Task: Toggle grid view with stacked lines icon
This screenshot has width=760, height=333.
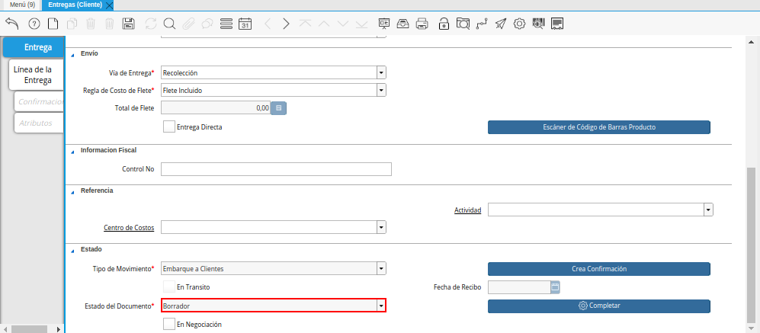Action: click(x=226, y=24)
